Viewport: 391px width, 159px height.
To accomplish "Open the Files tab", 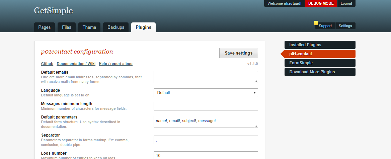I will (x=67, y=27).
